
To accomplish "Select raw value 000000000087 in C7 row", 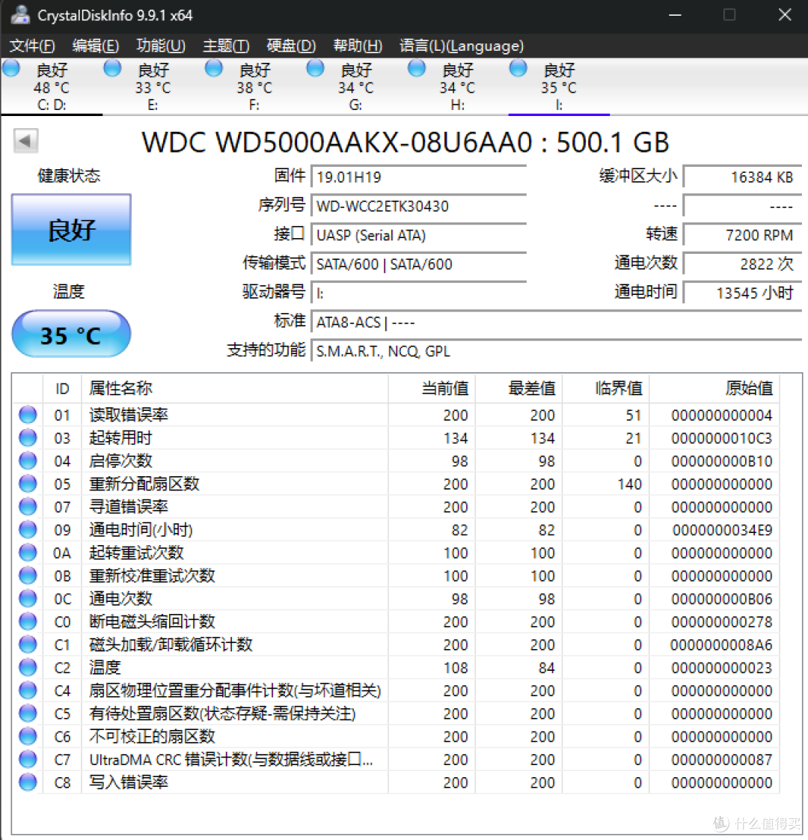I will point(722,760).
